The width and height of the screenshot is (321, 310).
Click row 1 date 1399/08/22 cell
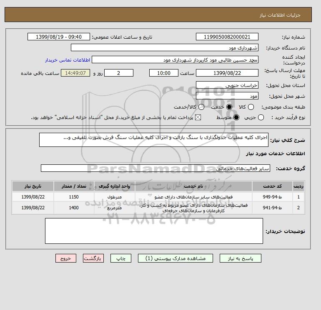point(33,197)
